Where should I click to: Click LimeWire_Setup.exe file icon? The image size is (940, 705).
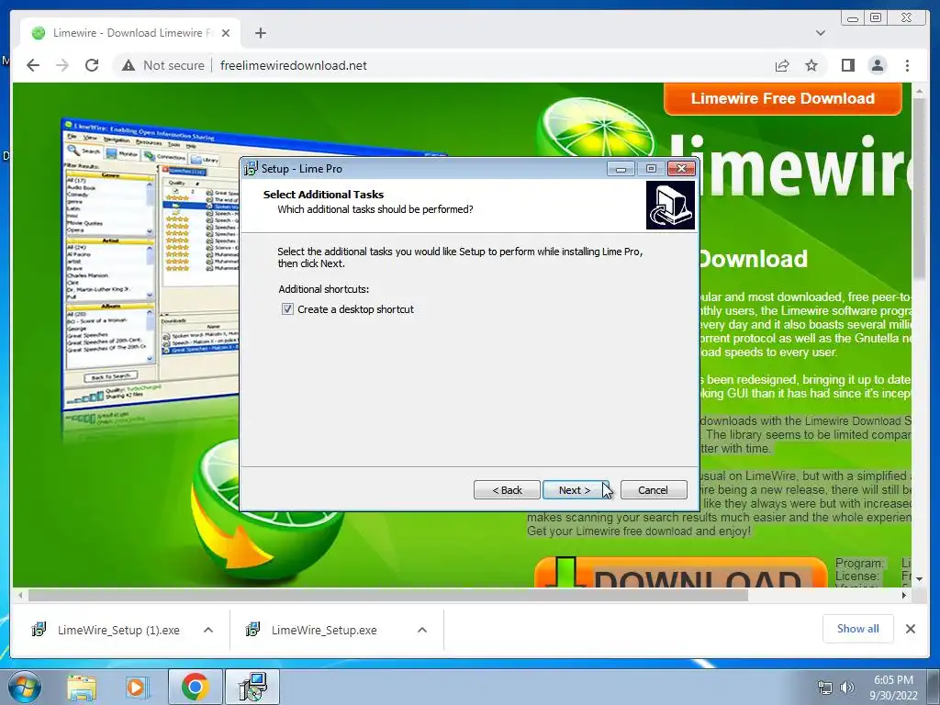253,630
